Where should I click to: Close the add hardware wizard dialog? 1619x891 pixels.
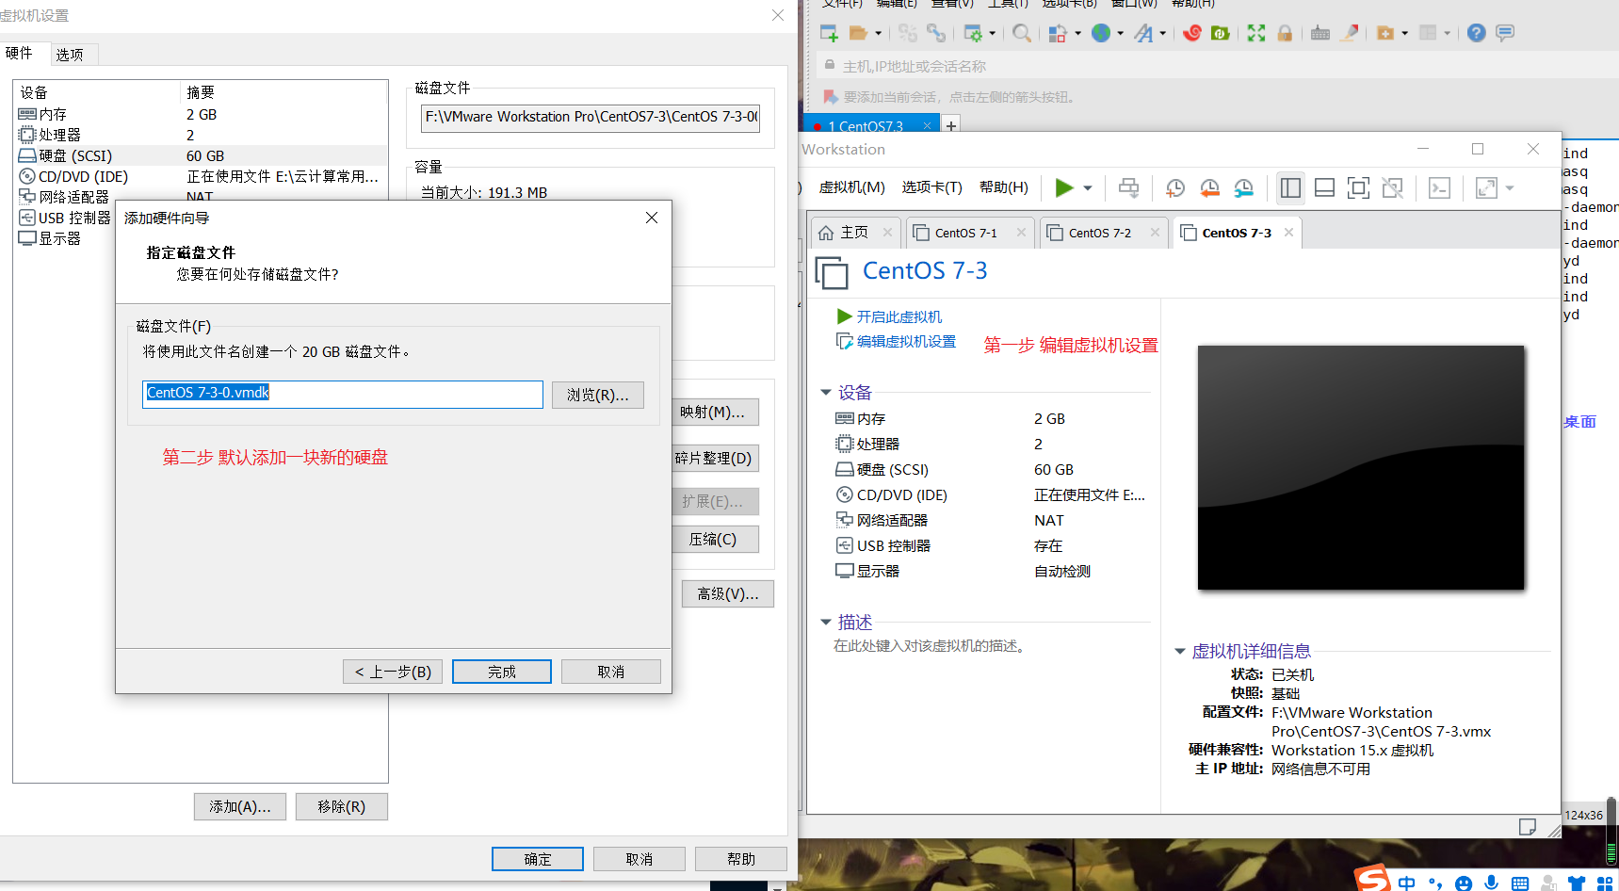coord(652,218)
